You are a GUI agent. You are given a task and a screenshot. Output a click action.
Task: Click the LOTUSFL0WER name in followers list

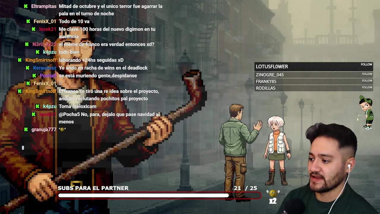pyautogui.click(x=272, y=67)
